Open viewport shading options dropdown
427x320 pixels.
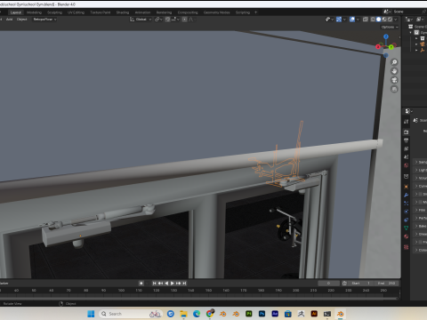point(396,20)
